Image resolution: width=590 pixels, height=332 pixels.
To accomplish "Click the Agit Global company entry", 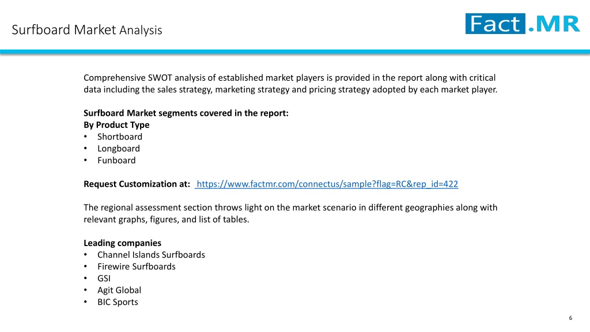I will [x=119, y=290].
